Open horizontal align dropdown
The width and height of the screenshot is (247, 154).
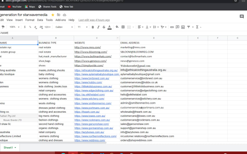tap(140, 27)
